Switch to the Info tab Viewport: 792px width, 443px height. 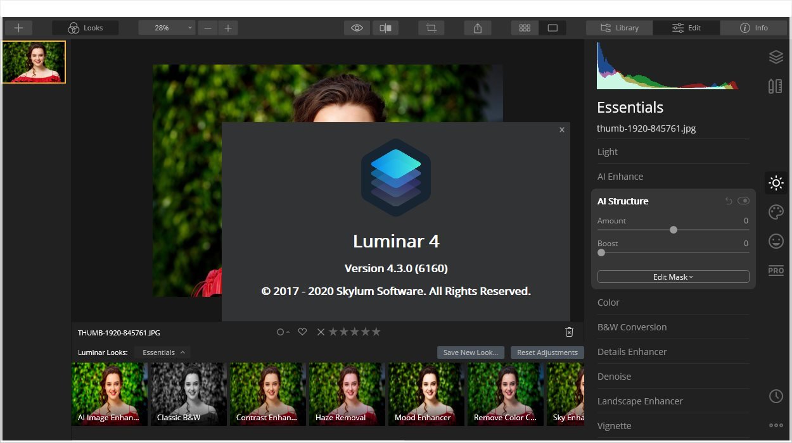(754, 28)
